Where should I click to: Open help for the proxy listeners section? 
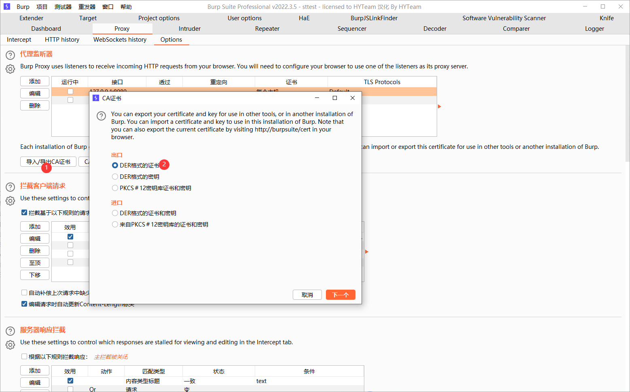(x=10, y=55)
